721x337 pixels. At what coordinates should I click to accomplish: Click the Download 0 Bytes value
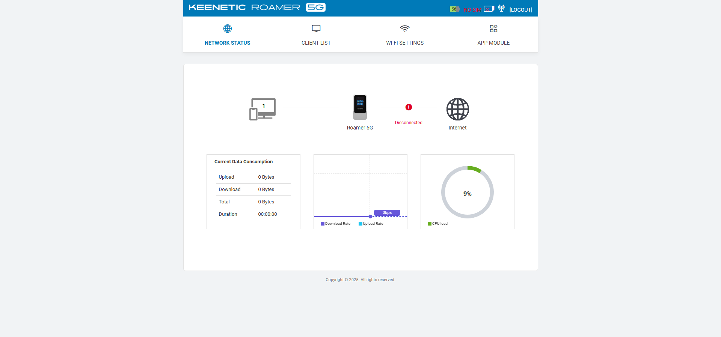(266, 190)
